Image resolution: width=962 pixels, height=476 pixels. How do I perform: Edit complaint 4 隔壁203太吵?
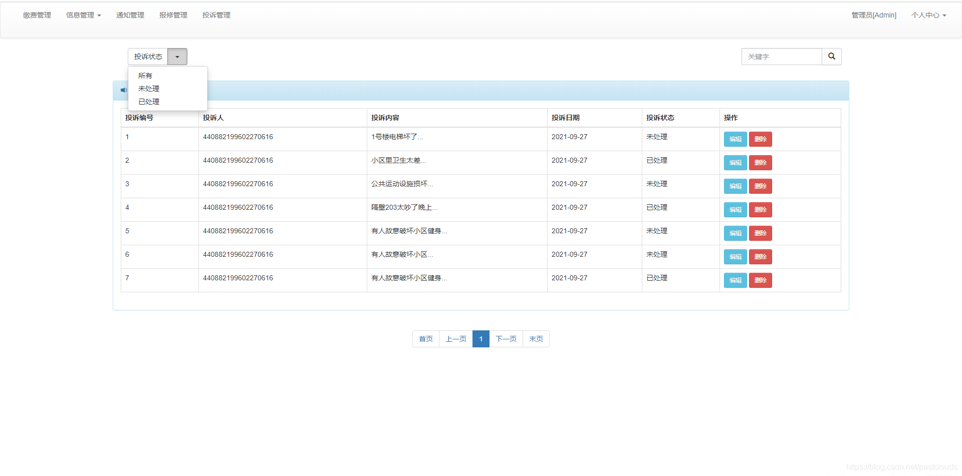click(x=735, y=210)
